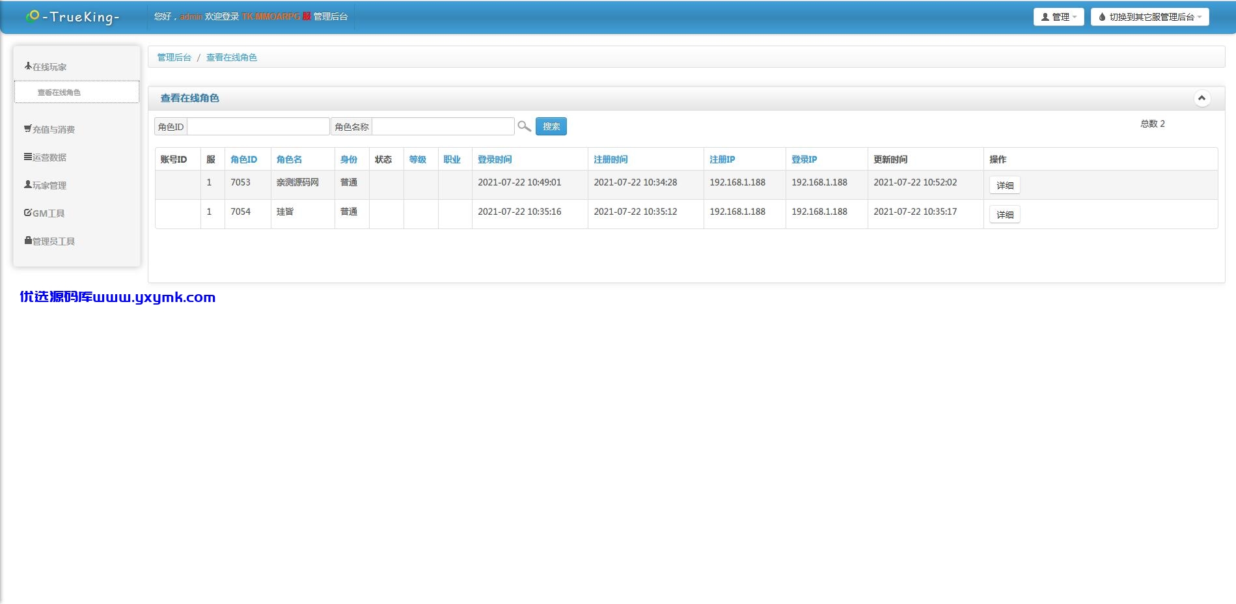Click role ID 7054 cell
Viewport: 1236px width, 604px height.
click(241, 212)
